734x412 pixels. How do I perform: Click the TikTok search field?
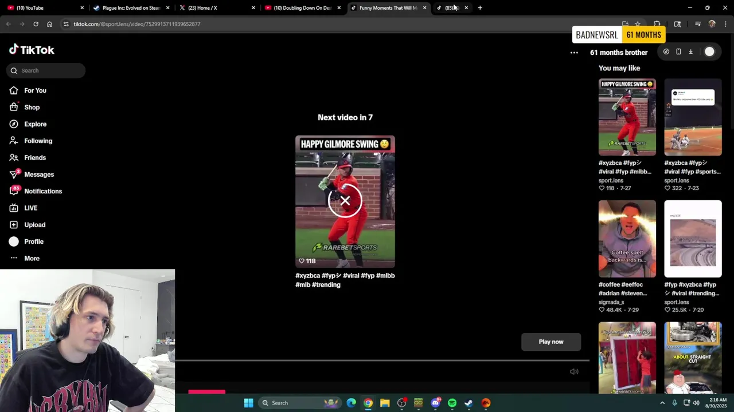[46, 70]
